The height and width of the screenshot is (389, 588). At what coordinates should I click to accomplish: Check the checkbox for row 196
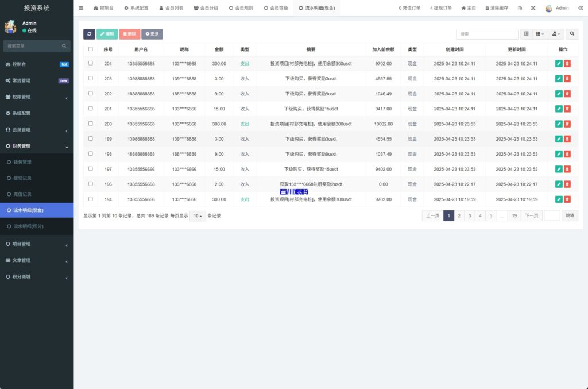click(90, 183)
